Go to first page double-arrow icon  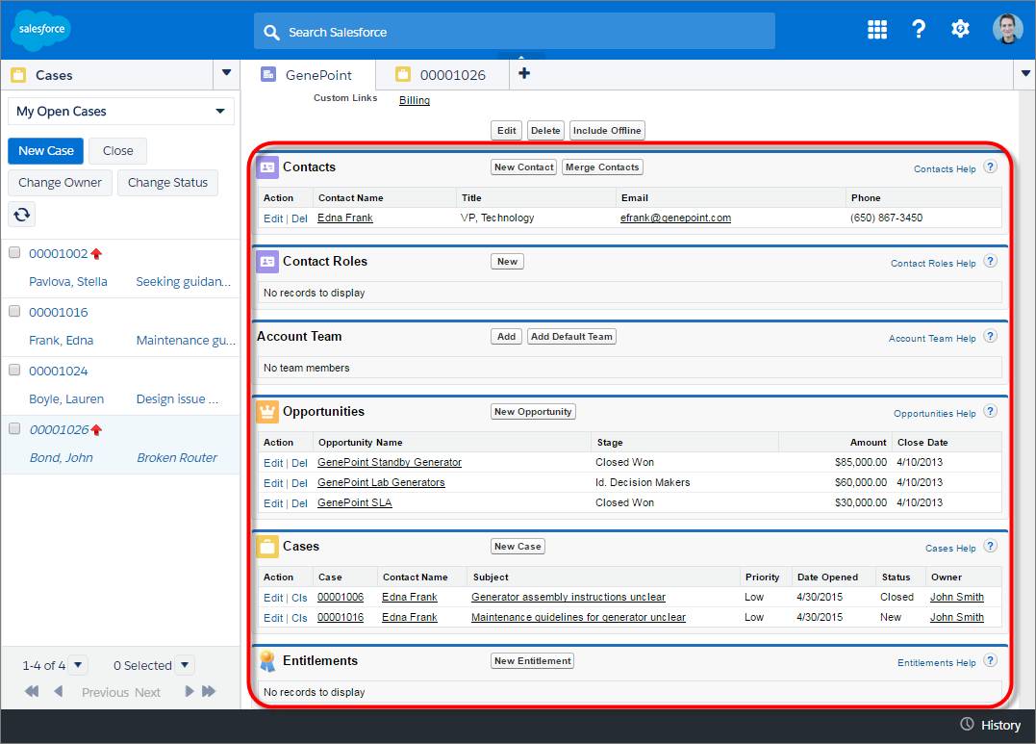tap(32, 691)
